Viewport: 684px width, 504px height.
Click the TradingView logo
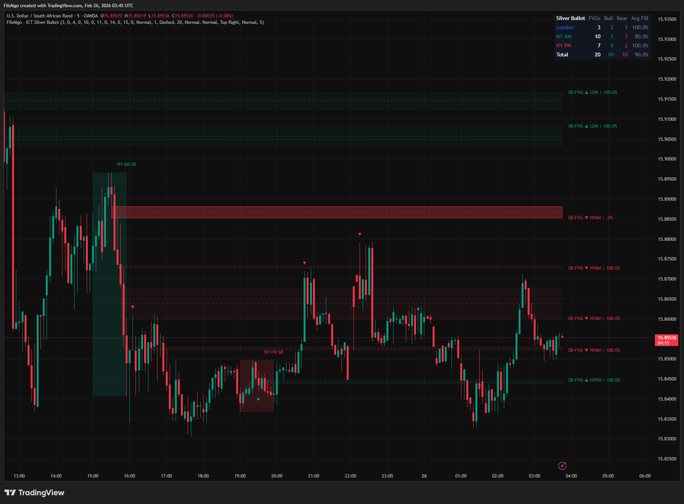[x=34, y=493]
